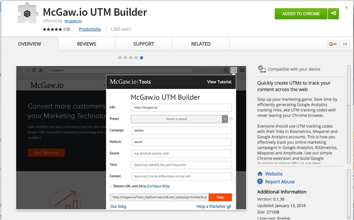Click the Additional Information panel scrollbar
Screen dimensions: 354x220
pyautogui.click(x=349, y=193)
